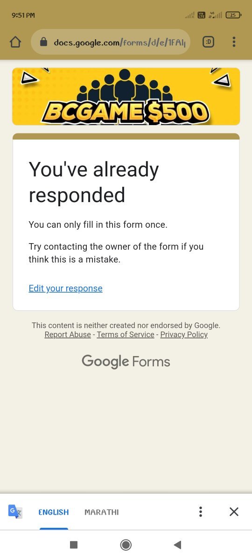Close the translate bar
252x560 pixels.
[234, 512]
